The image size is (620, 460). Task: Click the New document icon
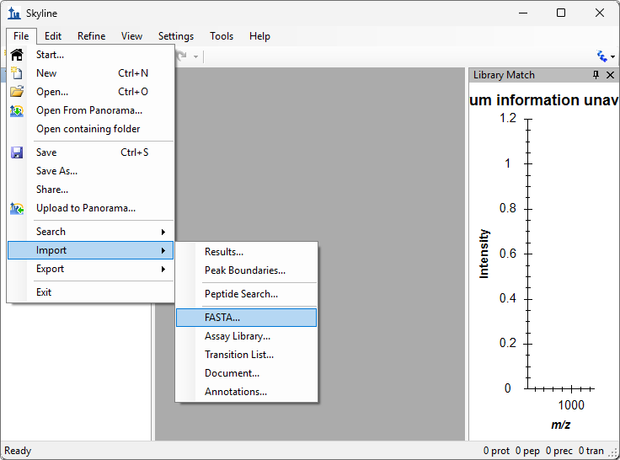coord(17,73)
